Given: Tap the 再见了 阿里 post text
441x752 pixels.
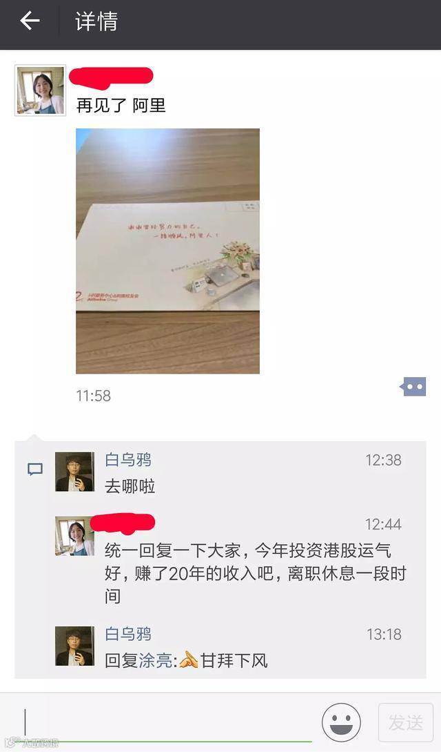Looking at the screenshot, I should tap(121, 106).
